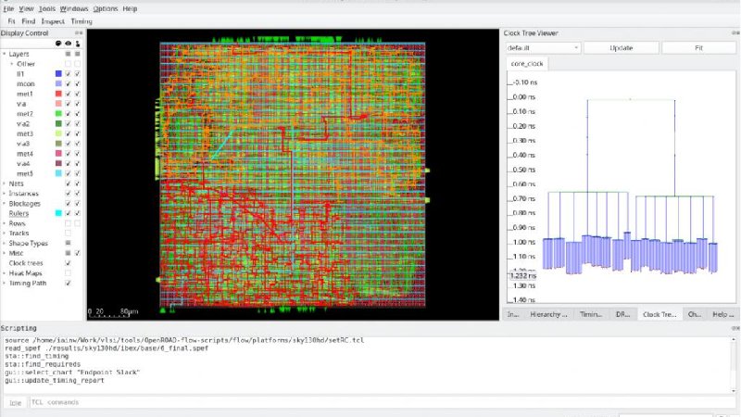The width and height of the screenshot is (741, 417).
Task: Float the Display Control panel using its title icon
Action: [x=79, y=33]
